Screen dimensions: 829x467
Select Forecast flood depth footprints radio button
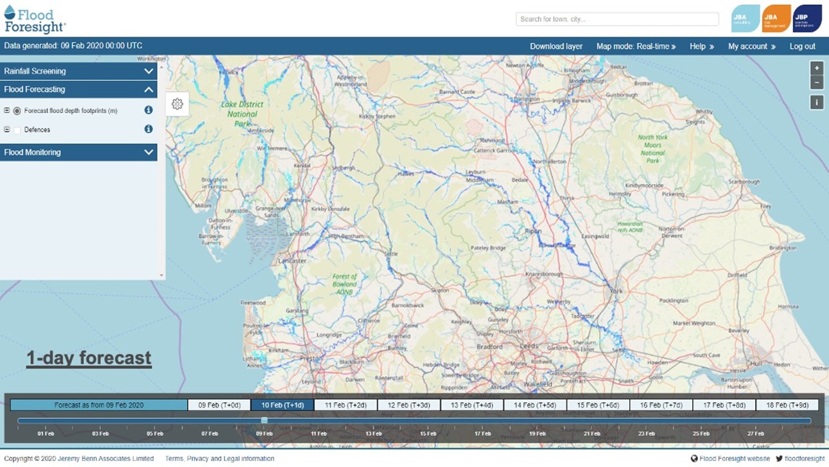17,111
